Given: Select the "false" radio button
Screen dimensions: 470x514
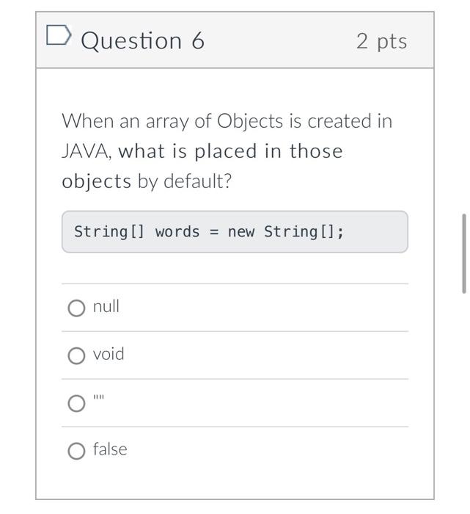Looking at the screenshot, I should [76, 451].
